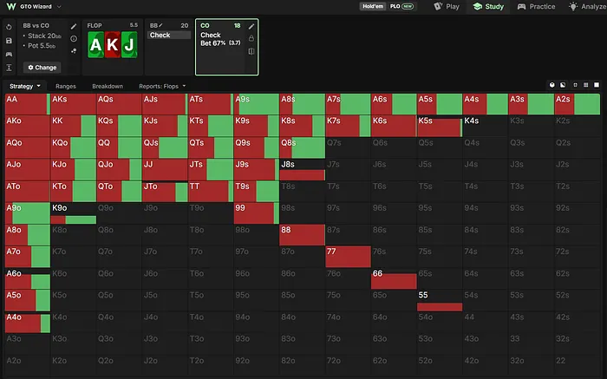Open the Breakdown tab
Screen dimensions: 607x379
pos(108,86)
